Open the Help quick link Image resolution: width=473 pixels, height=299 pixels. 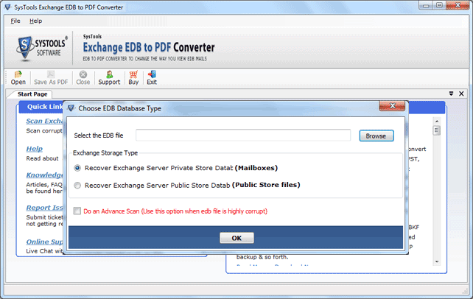(35, 149)
